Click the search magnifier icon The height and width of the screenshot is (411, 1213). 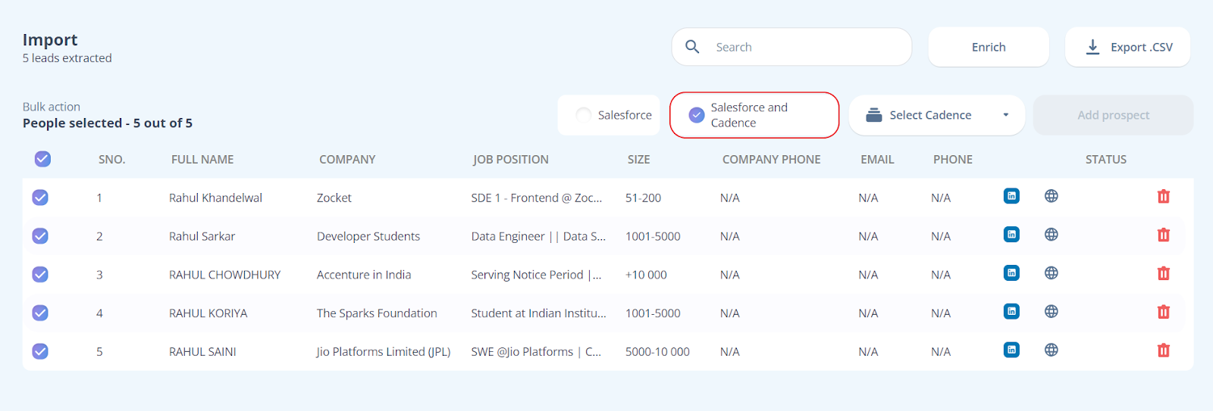pyautogui.click(x=692, y=47)
